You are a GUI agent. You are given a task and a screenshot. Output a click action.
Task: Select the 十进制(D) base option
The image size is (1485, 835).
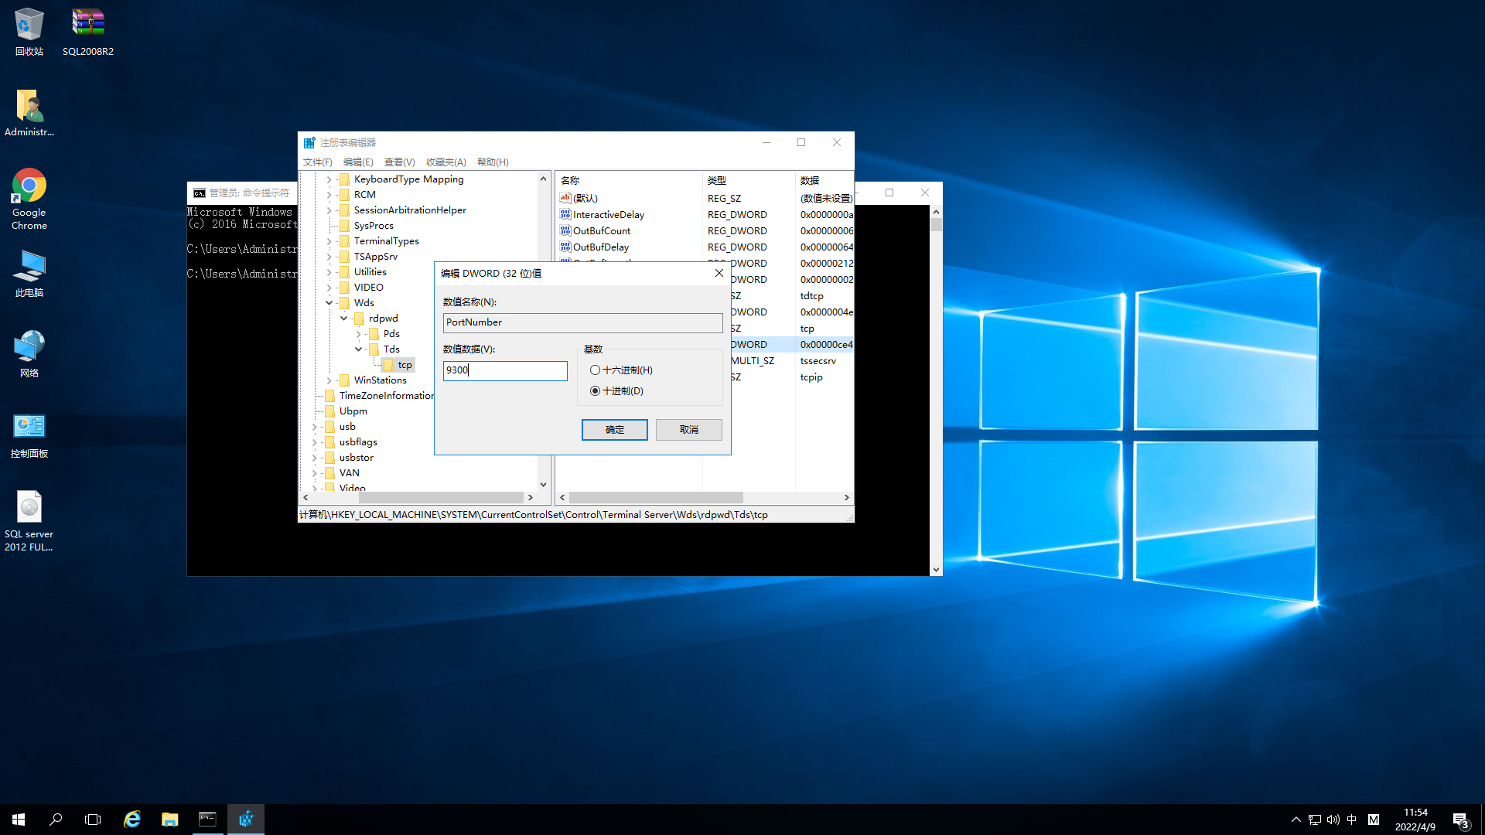[595, 391]
